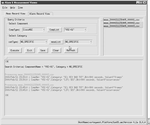Viewport: 150px width, 125px height.
Task: Switch to Meas Record View tab
Action: (16, 14)
